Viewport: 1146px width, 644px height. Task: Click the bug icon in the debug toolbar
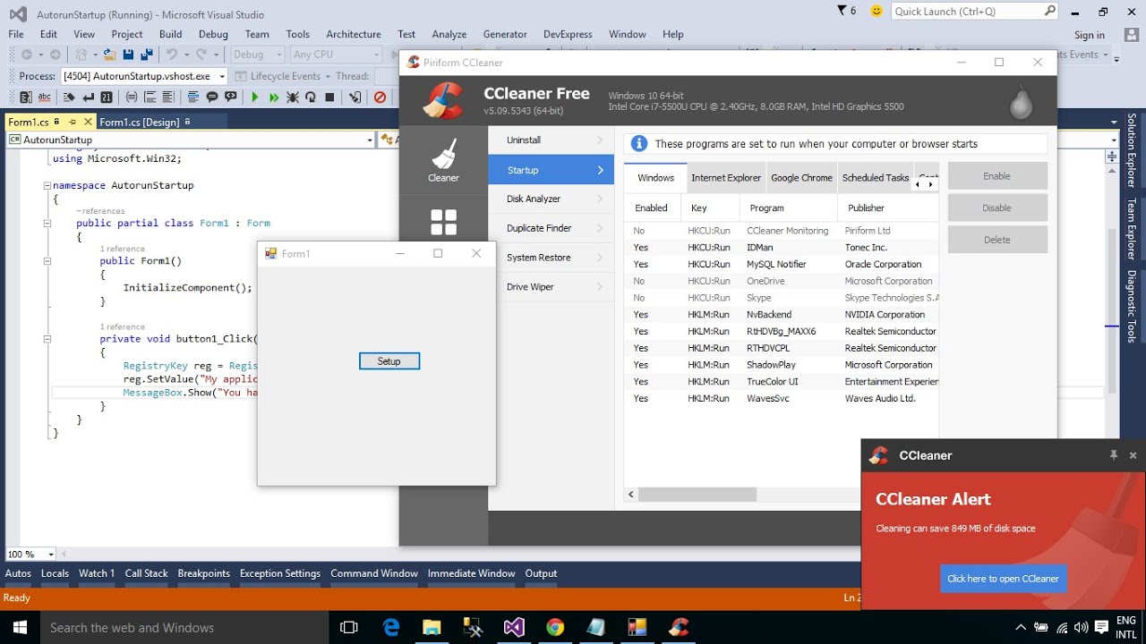pos(292,97)
